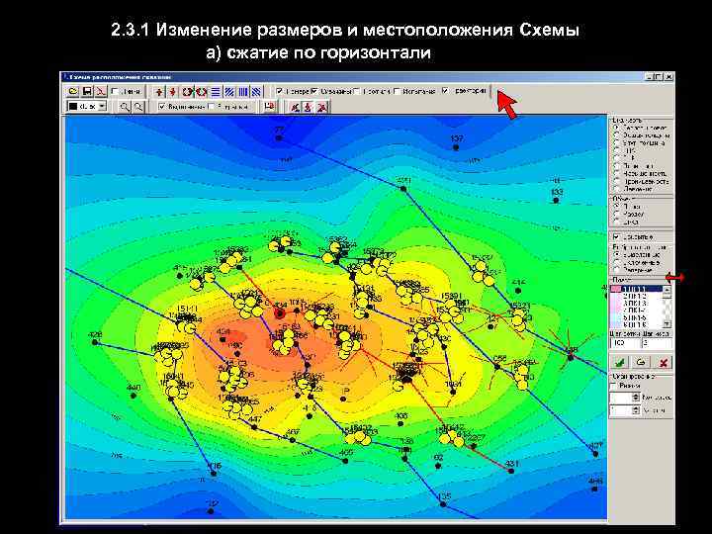Image resolution: width=712 pixels, height=534 pixels.
Task: Click the isoline step field next to 100
Action: 657,343
